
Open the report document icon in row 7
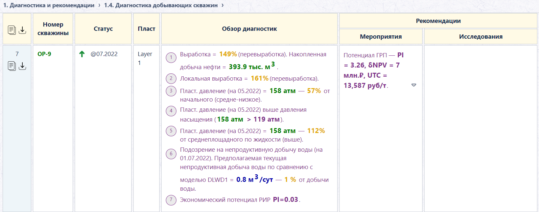pyautogui.click(x=12, y=66)
